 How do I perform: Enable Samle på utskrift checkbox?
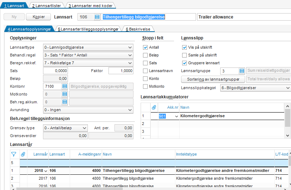click(184, 55)
